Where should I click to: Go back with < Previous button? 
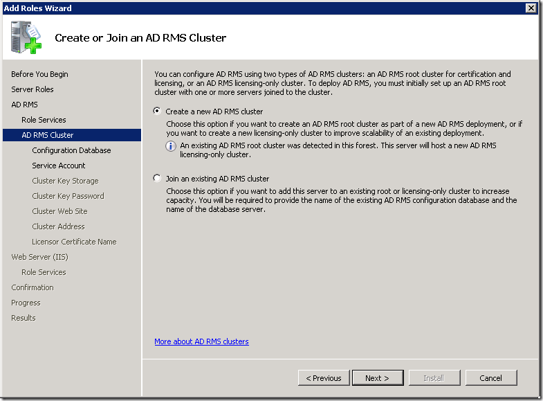(324, 377)
